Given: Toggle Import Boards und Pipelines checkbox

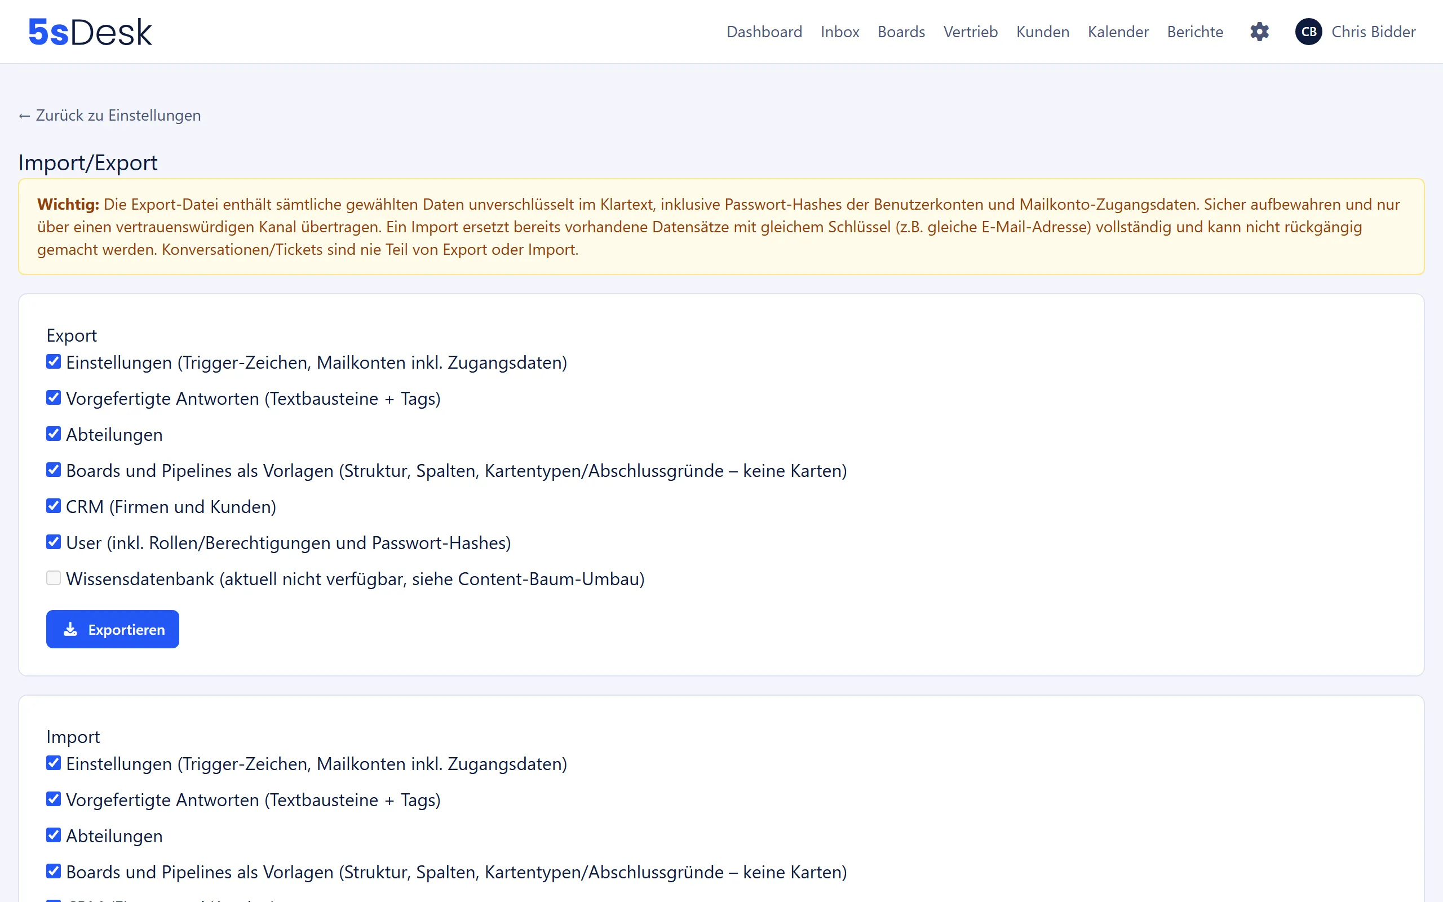Looking at the screenshot, I should point(54,872).
